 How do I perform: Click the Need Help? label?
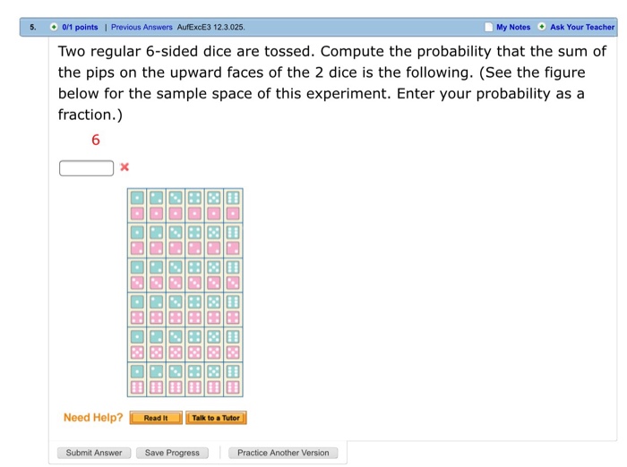[x=93, y=418]
